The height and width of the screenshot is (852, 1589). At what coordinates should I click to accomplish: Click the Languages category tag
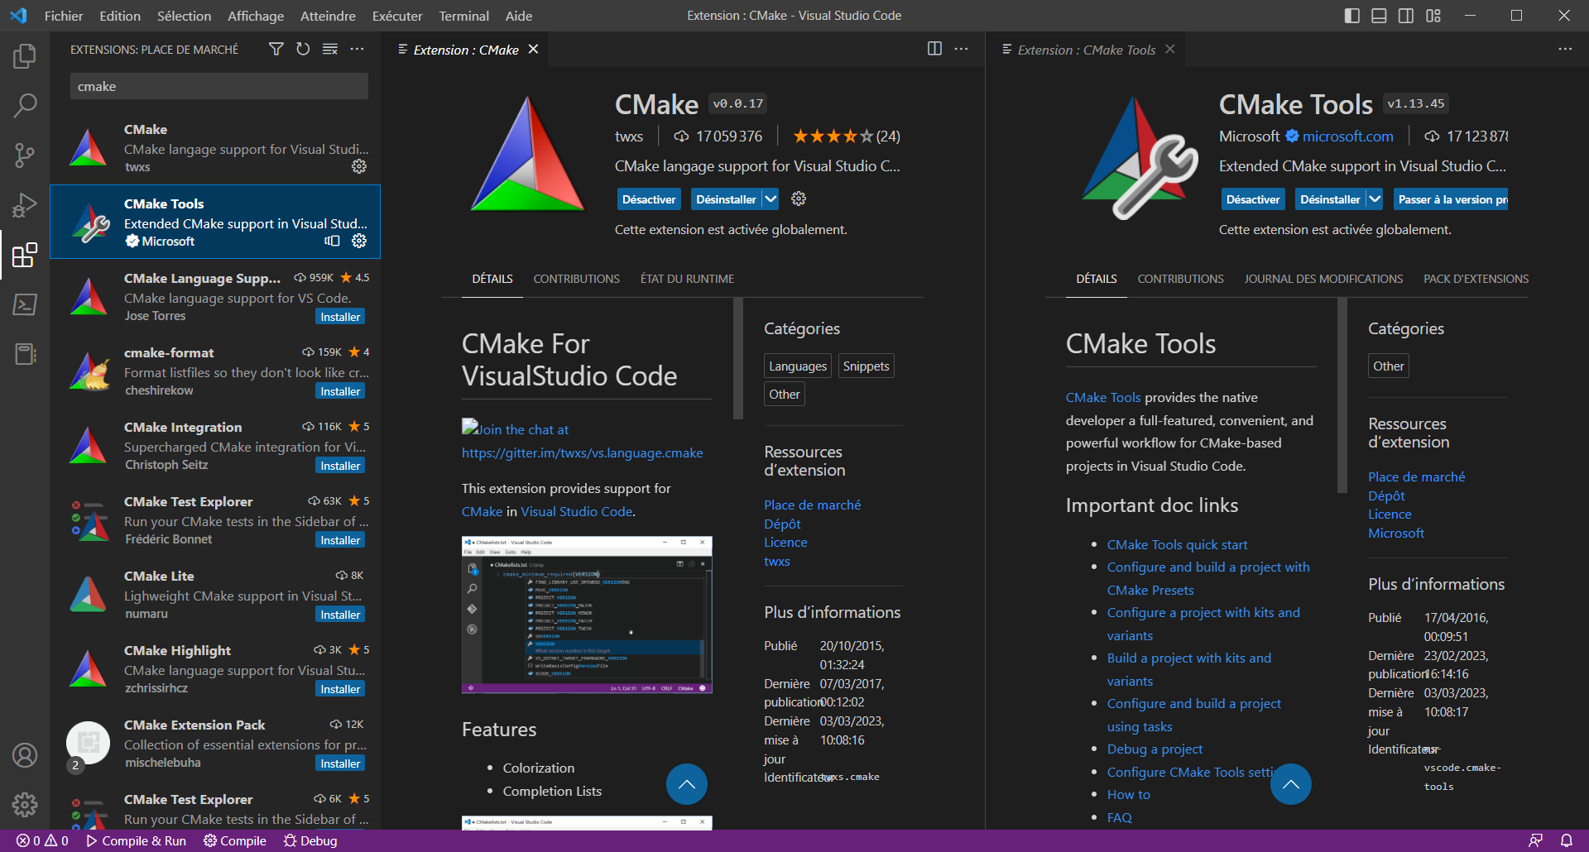point(797,366)
